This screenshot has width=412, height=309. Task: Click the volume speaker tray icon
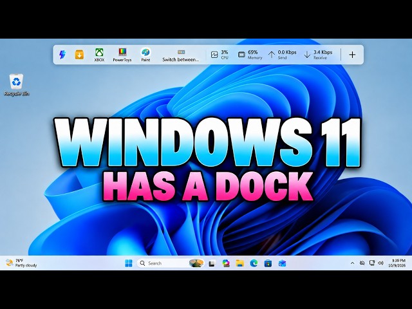tap(380, 263)
